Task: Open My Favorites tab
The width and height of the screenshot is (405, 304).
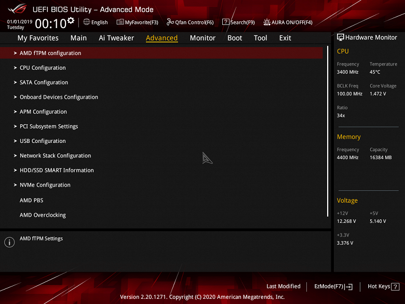Action: (38, 38)
